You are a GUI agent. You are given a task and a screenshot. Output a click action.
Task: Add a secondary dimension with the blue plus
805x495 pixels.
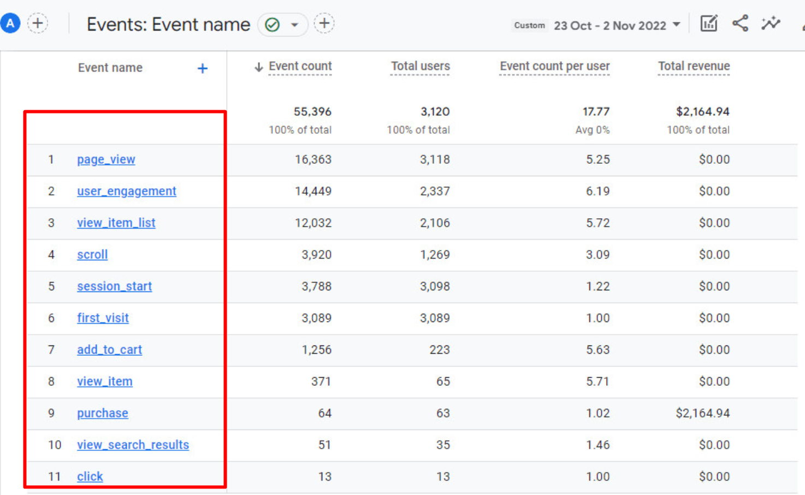click(x=202, y=68)
